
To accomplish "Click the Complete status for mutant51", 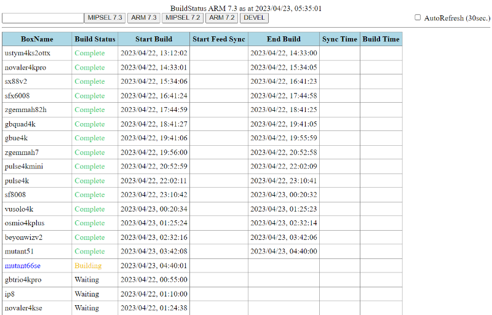I will 90,251.
